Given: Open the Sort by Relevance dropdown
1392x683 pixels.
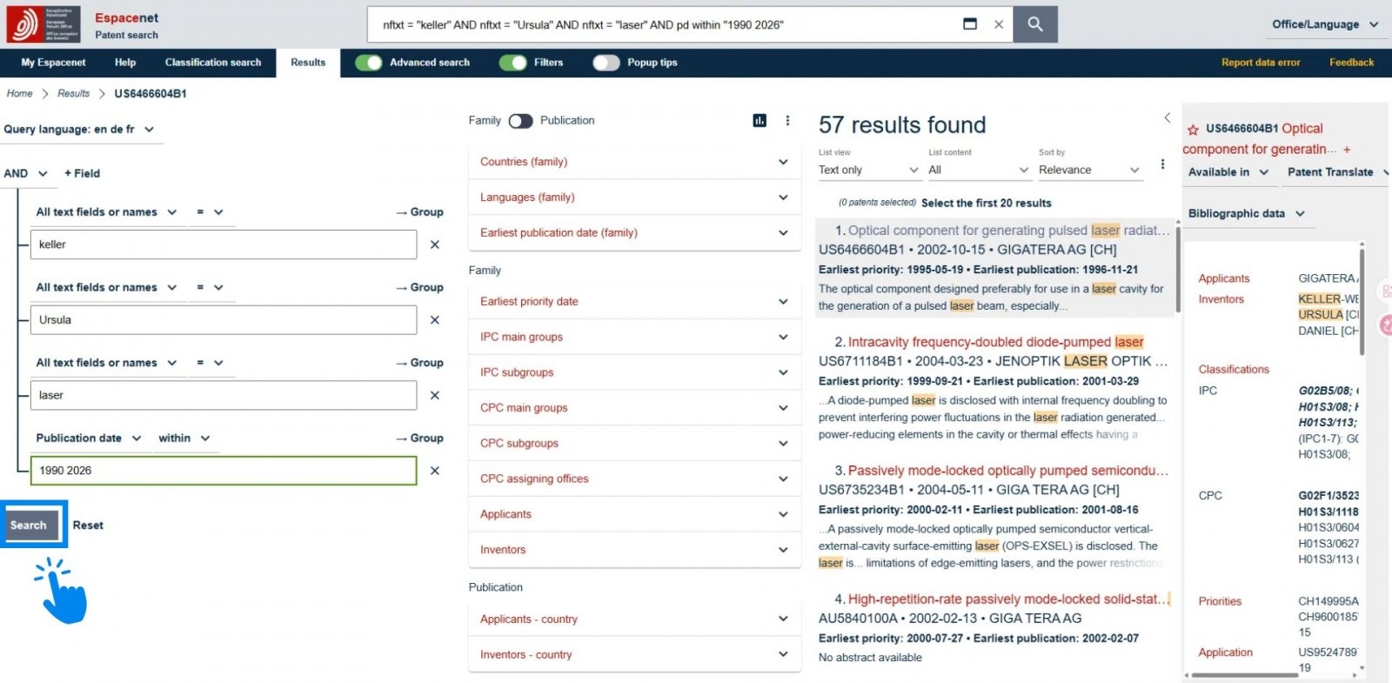Looking at the screenshot, I should (x=1089, y=171).
